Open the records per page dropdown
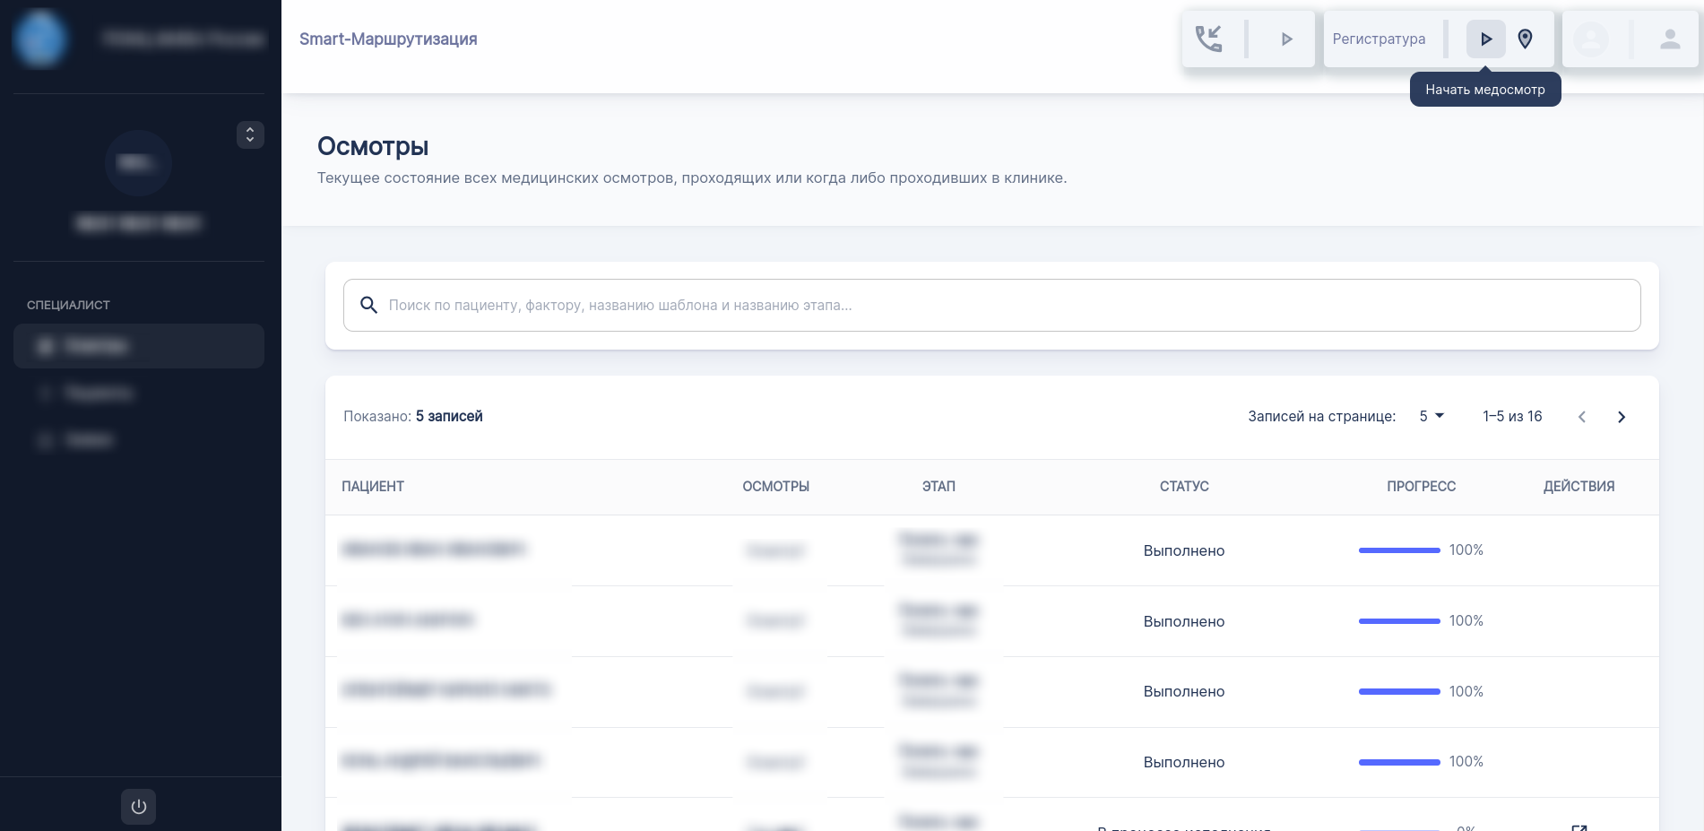 tap(1432, 416)
